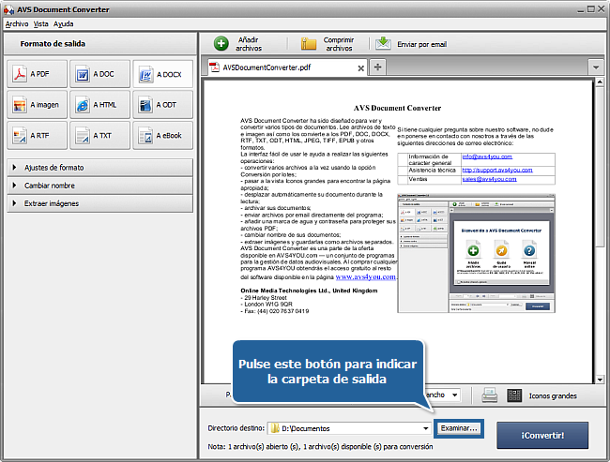Select the A PDF output format
610x462 pixels.
(37, 74)
